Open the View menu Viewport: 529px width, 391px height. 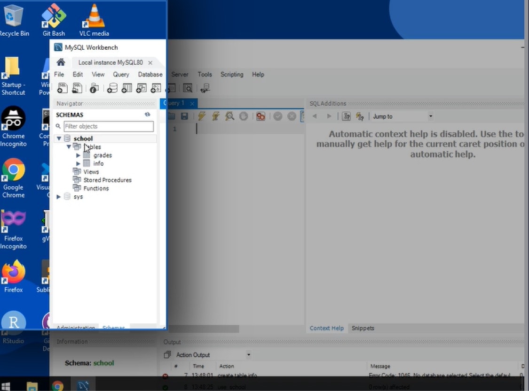tap(98, 75)
